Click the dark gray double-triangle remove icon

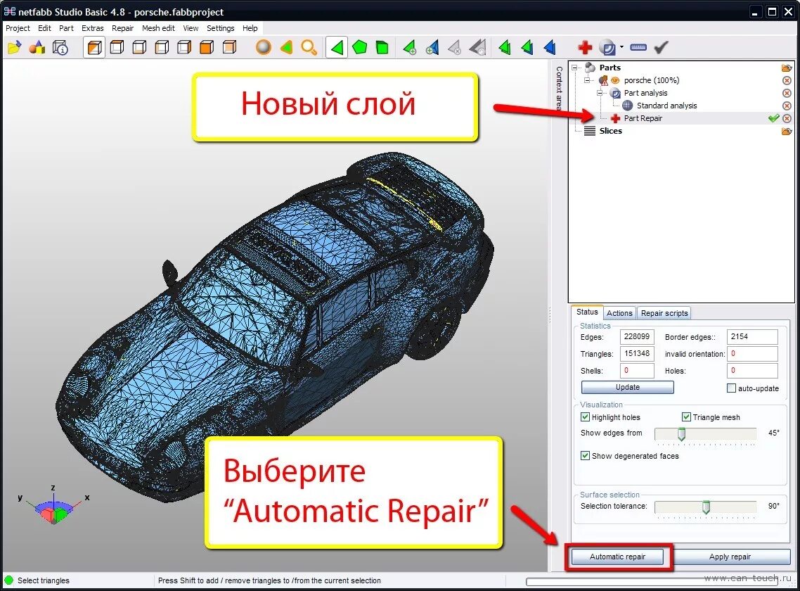pos(477,48)
